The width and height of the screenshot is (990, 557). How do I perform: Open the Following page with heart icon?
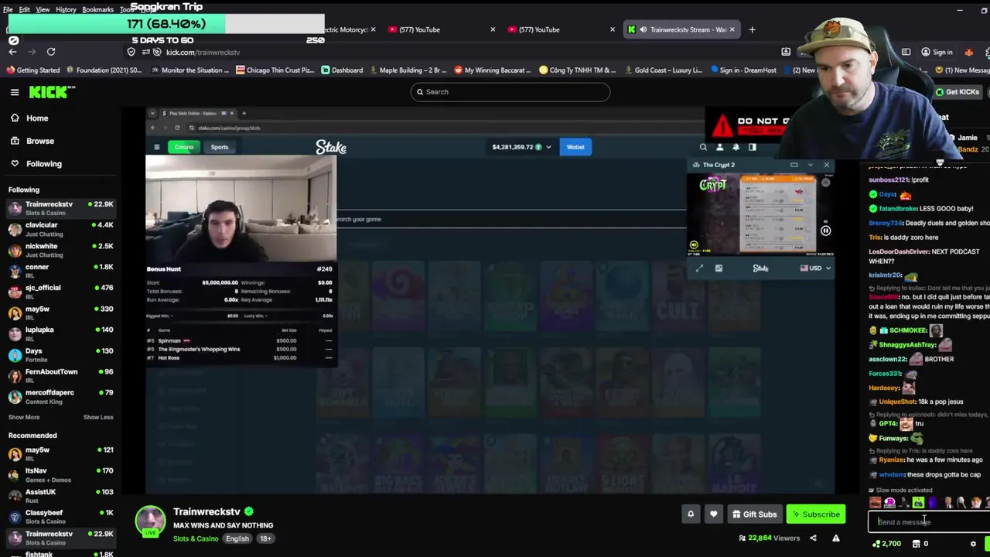(x=44, y=164)
